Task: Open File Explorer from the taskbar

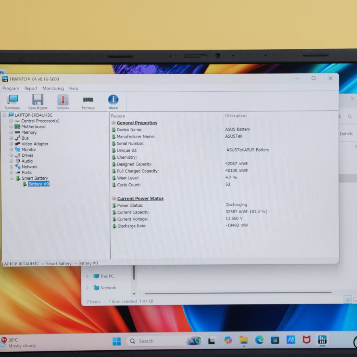Action: (x=244, y=340)
